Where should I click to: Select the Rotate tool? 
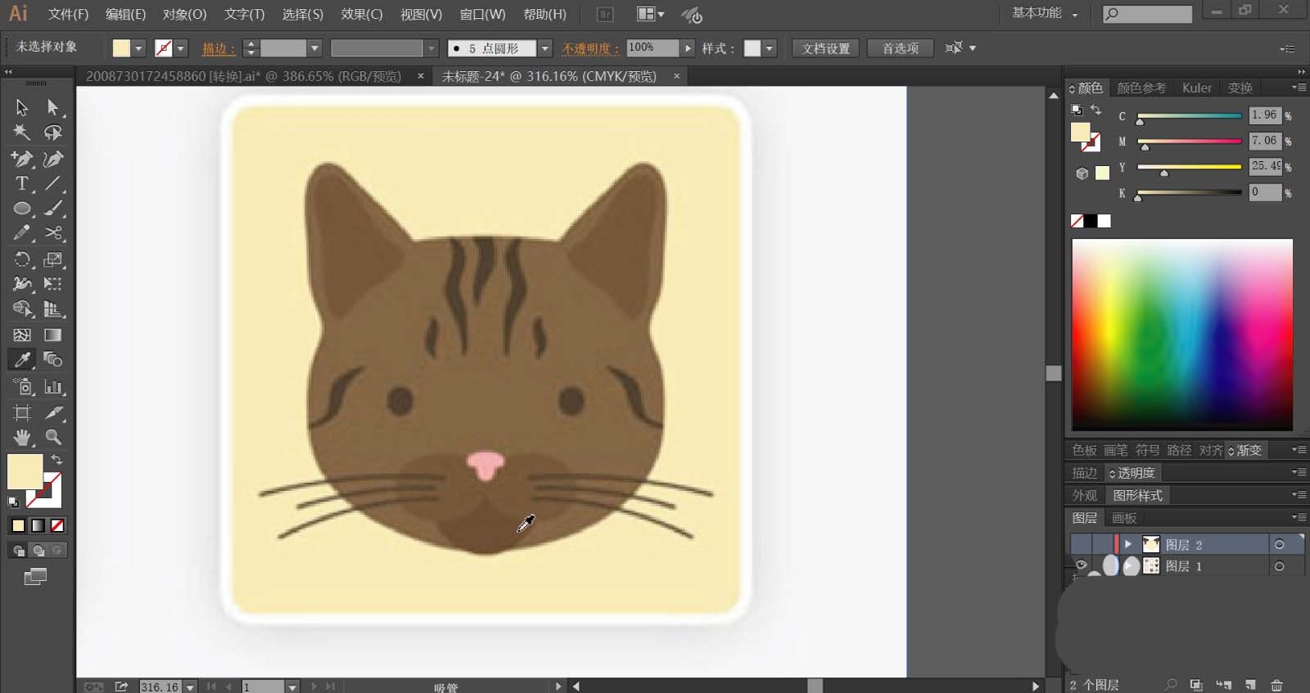pos(22,259)
